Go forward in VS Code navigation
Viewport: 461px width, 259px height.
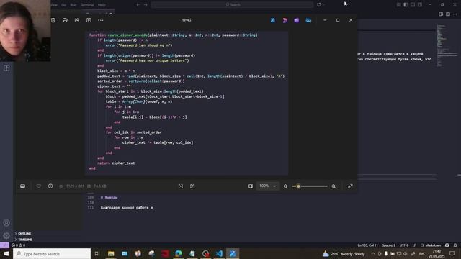click(x=146, y=5)
